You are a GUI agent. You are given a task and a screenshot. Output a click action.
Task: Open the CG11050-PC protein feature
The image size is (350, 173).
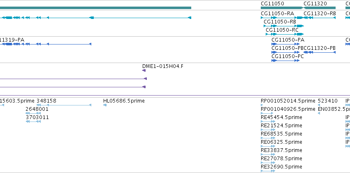287,56
